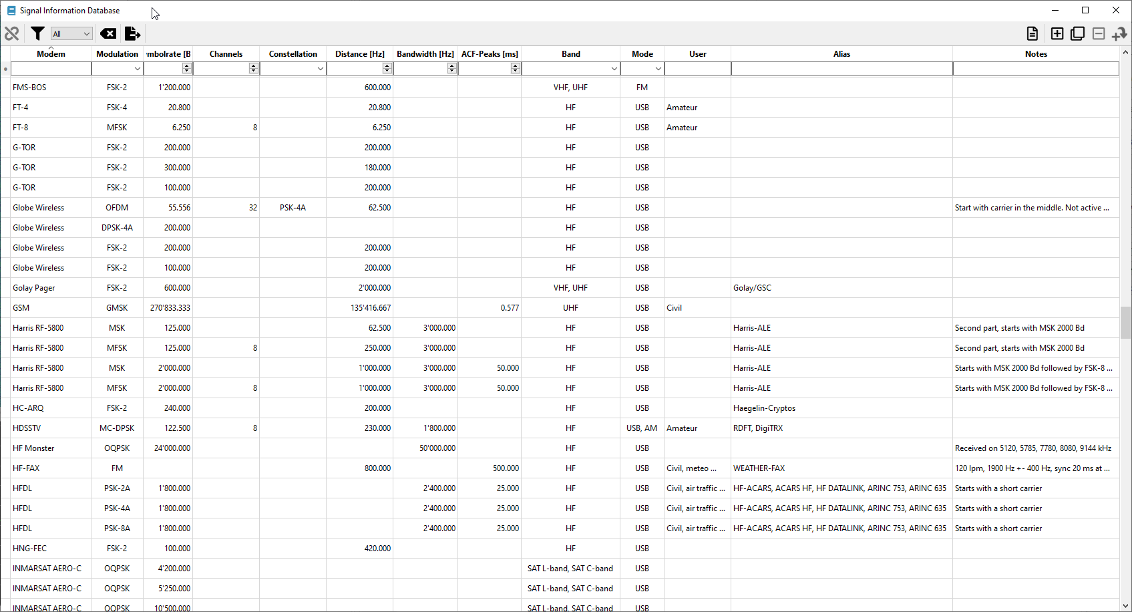Open the 'All' filter dropdown
Viewport: 1132px width, 612px height.
coord(71,33)
